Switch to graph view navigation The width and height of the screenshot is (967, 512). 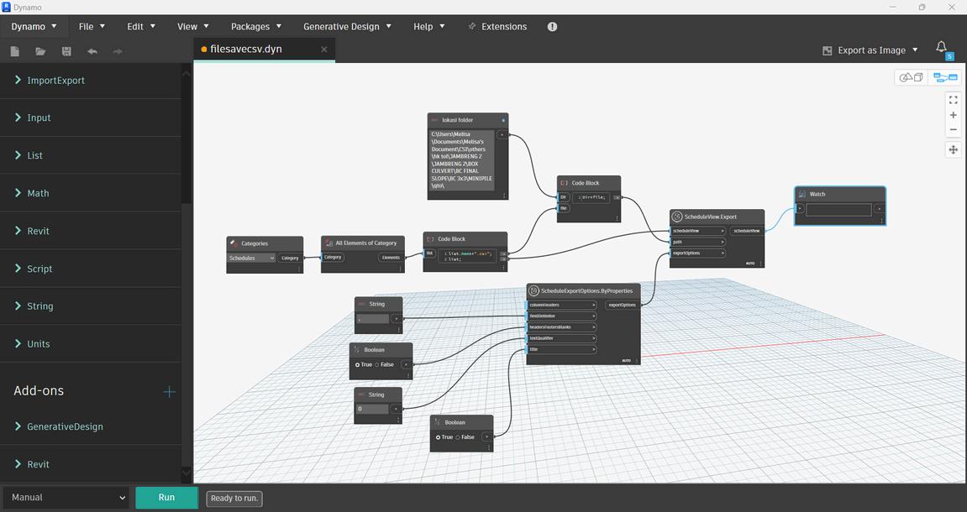(x=944, y=77)
